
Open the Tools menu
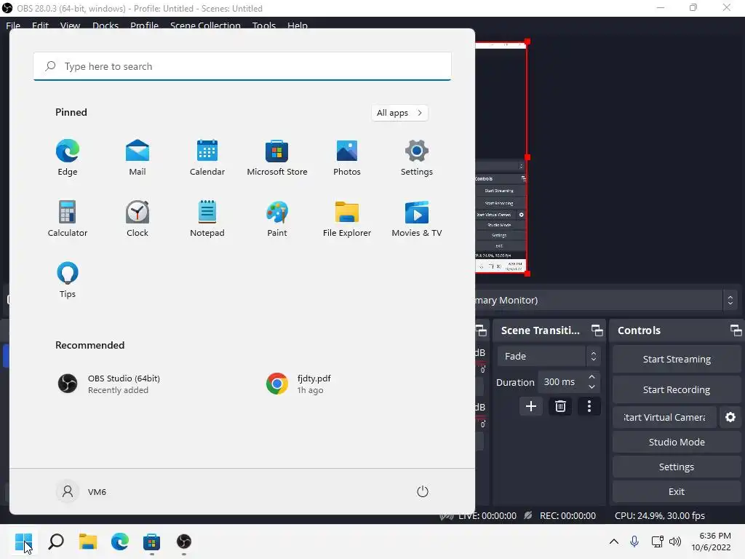coord(263,25)
